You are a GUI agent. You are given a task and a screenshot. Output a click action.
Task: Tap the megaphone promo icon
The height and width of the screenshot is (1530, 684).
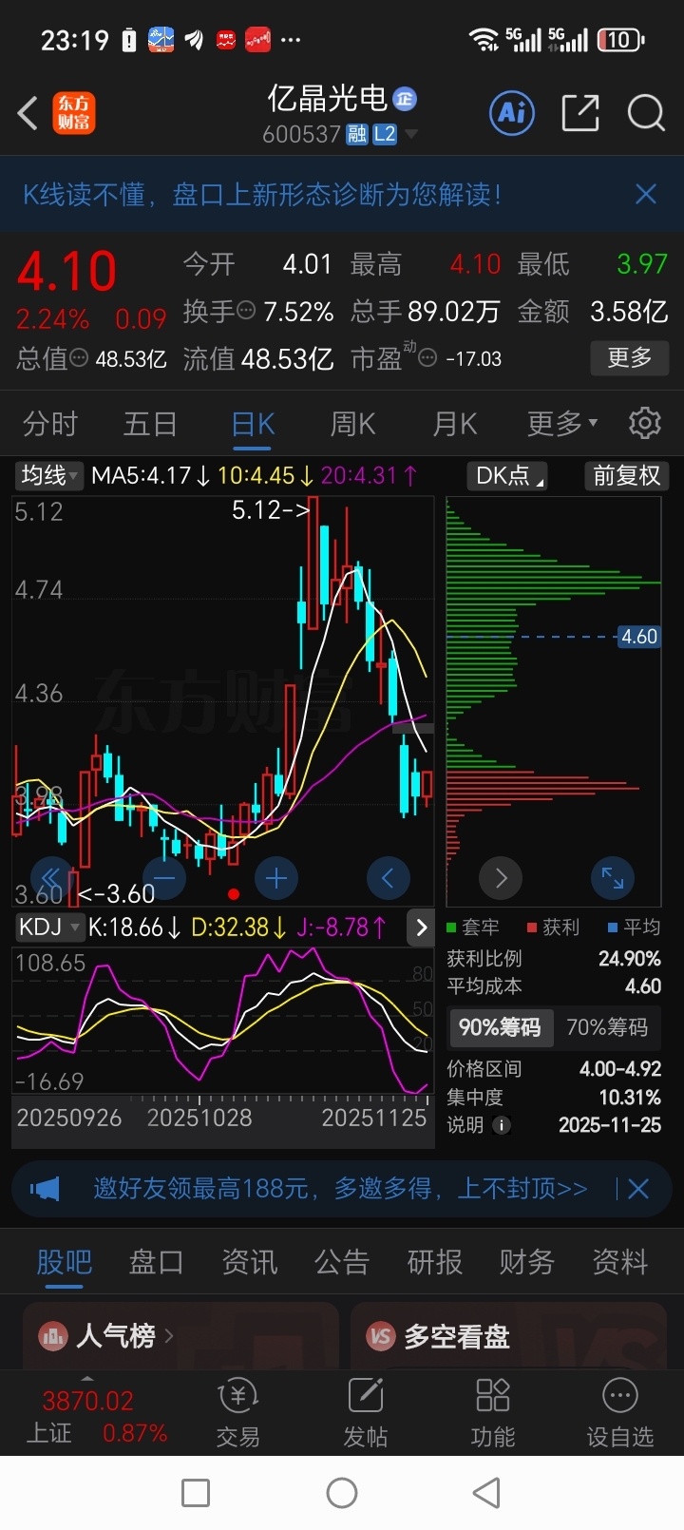(46, 1189)
